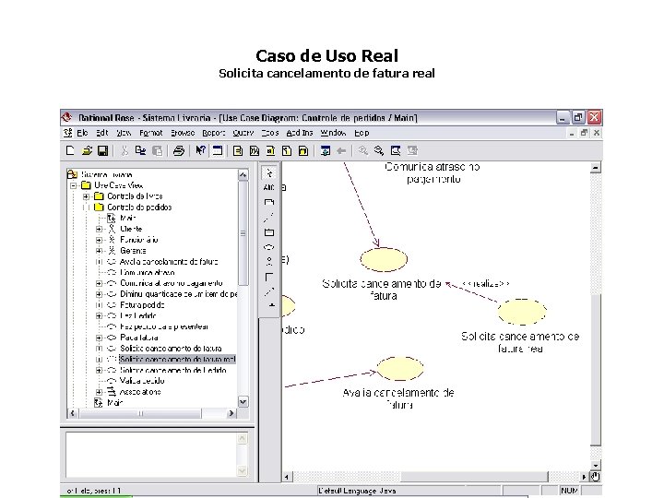Click browser tree scroll up arrow
This screenshot has width=664, height=498.
click(x=243, y=174)
